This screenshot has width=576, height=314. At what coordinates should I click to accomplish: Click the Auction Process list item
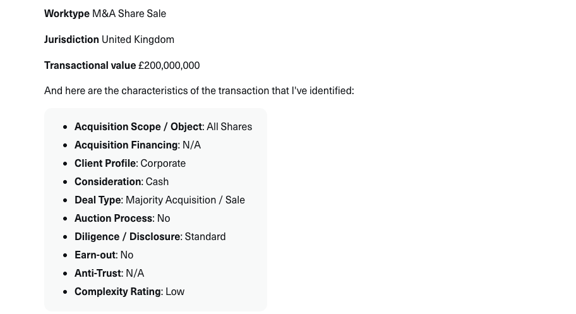click(x=122, y=218)
